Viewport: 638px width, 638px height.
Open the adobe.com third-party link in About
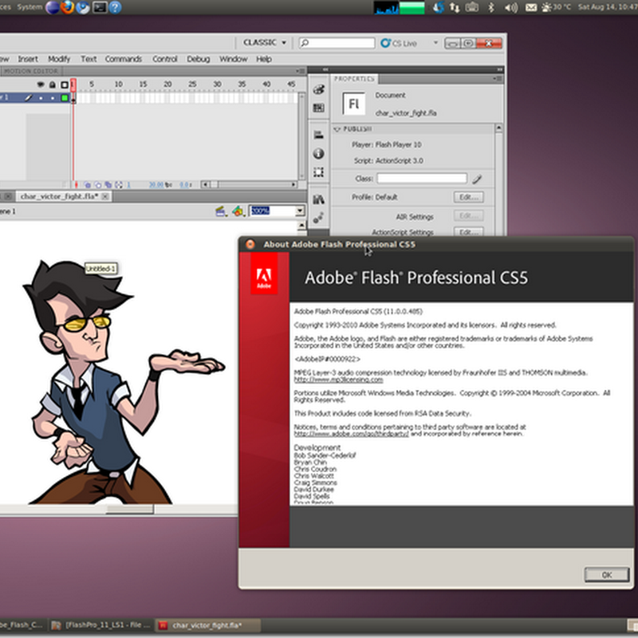pos(352,434)
